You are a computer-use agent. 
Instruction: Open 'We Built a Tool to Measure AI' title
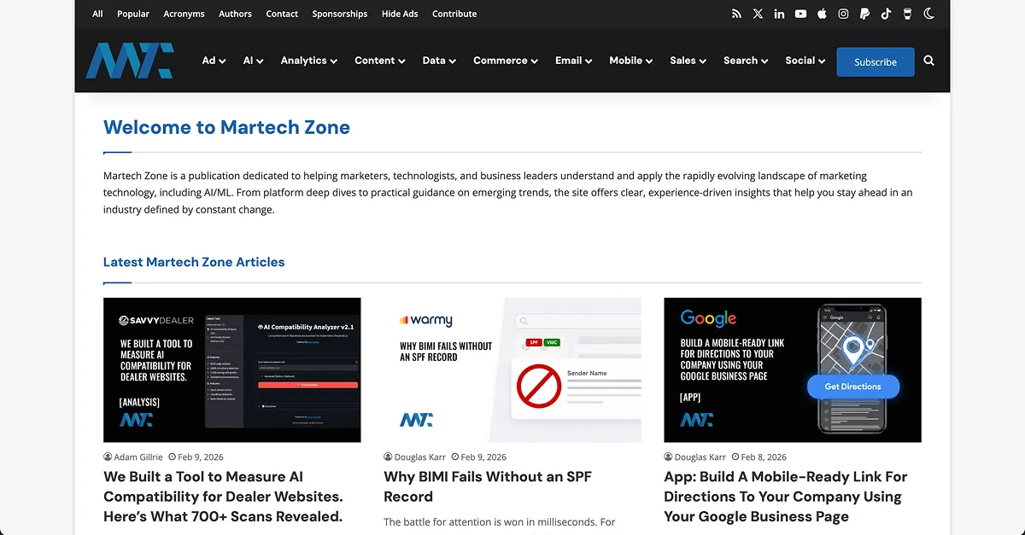coord(223,497)
